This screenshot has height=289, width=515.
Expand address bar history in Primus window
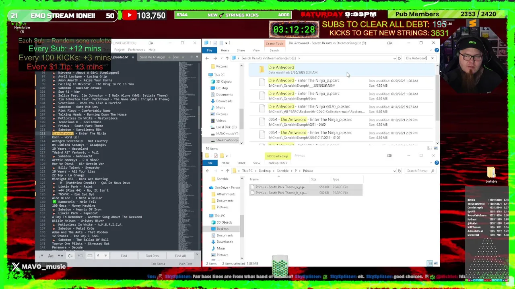point(394,171)
